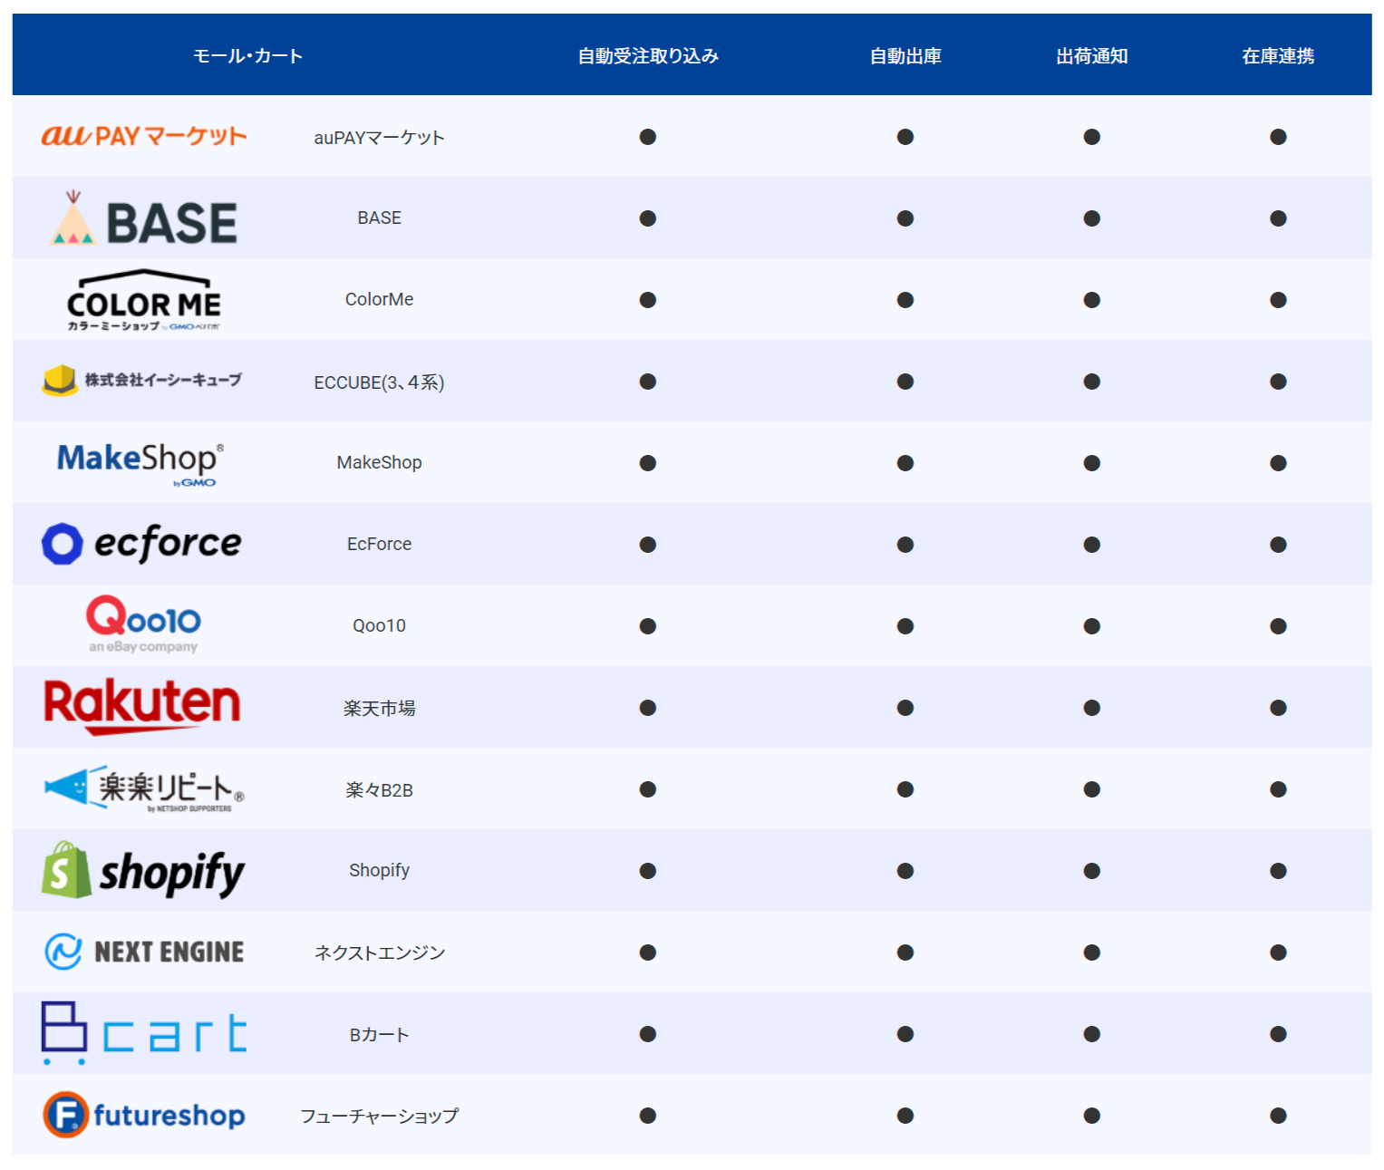Click the 楽楽リピート logo
Screen dimensions: 1384x1170
pos(144,788)
